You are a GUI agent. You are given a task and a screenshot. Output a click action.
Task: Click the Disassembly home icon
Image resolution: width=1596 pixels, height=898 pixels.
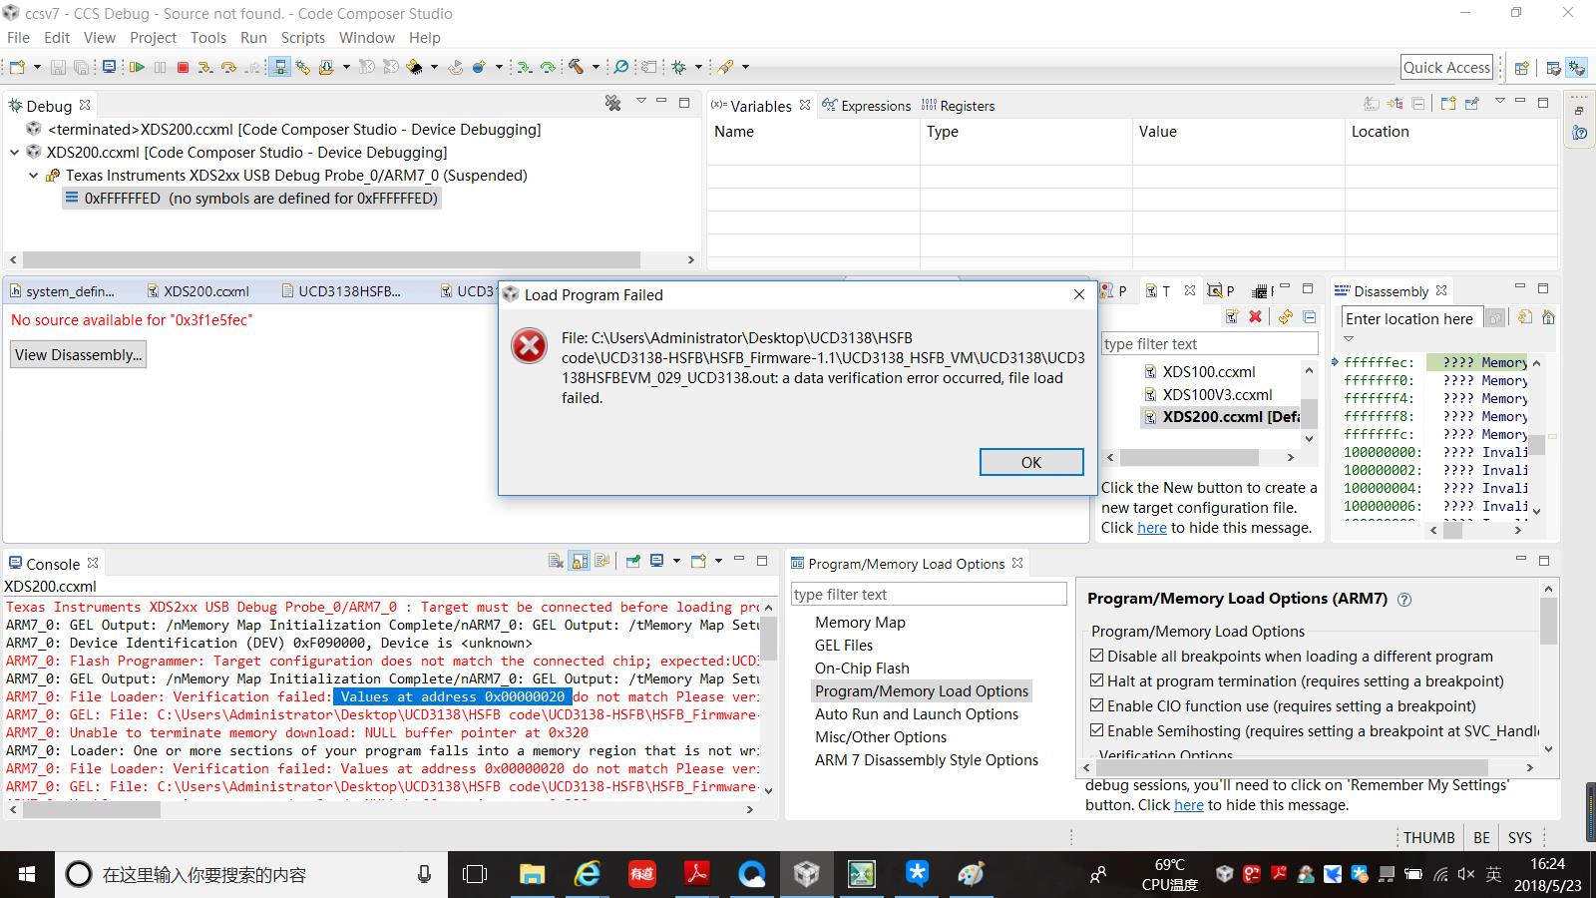pyautogui.click(x=1548, y=317)
